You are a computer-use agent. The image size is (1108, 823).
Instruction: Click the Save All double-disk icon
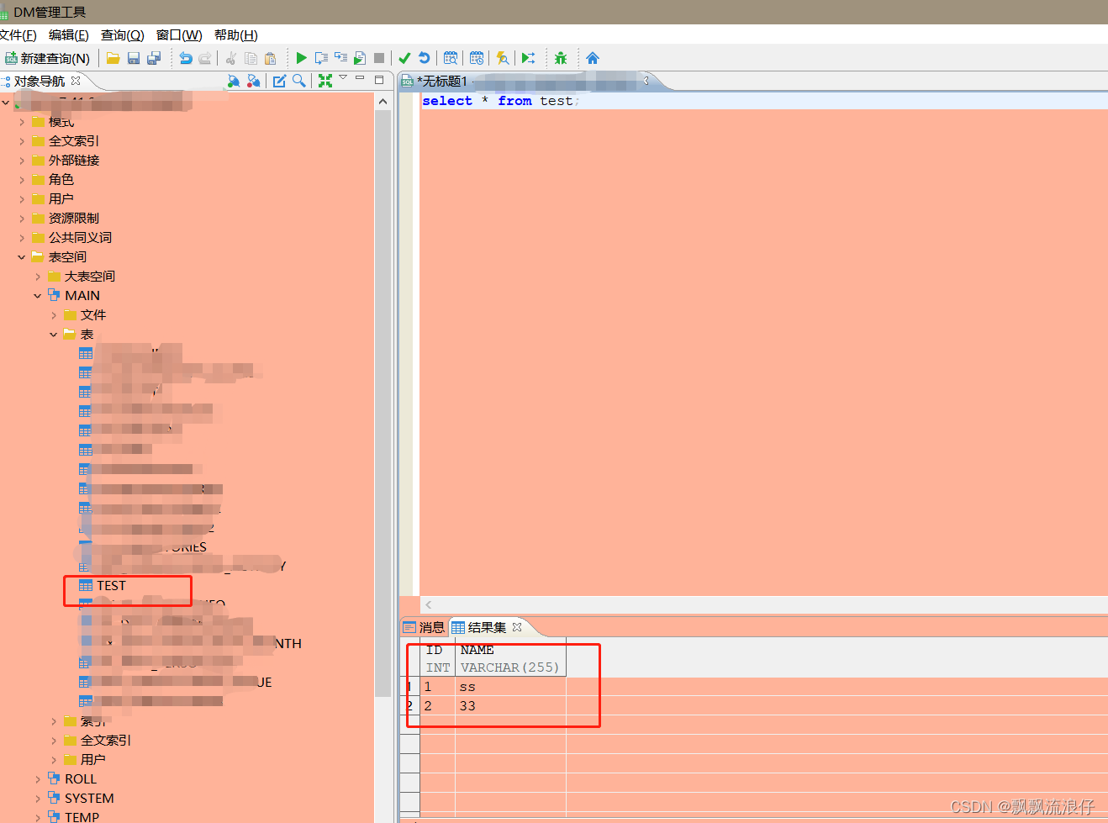click(x=154, y=58)
